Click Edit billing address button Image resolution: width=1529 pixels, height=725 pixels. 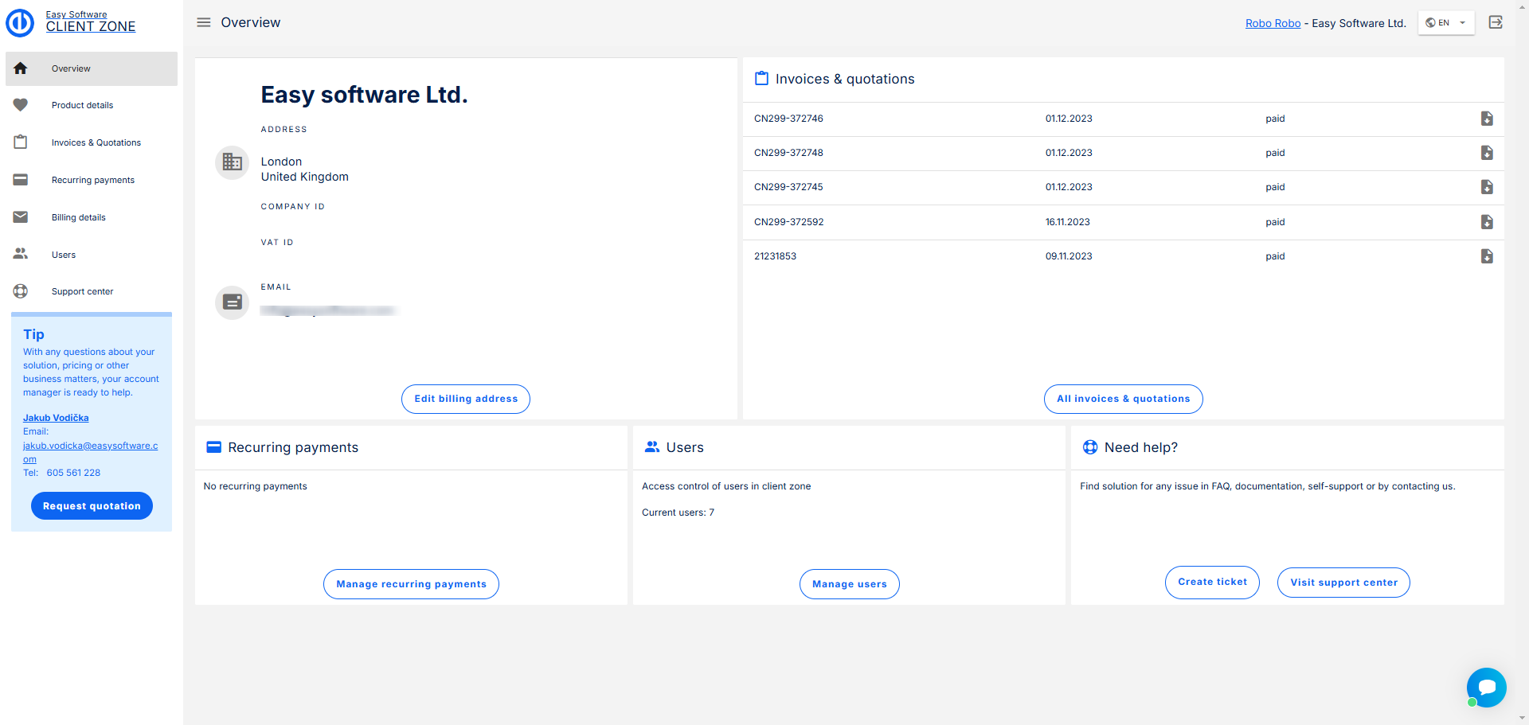click(x=466, y=399)
